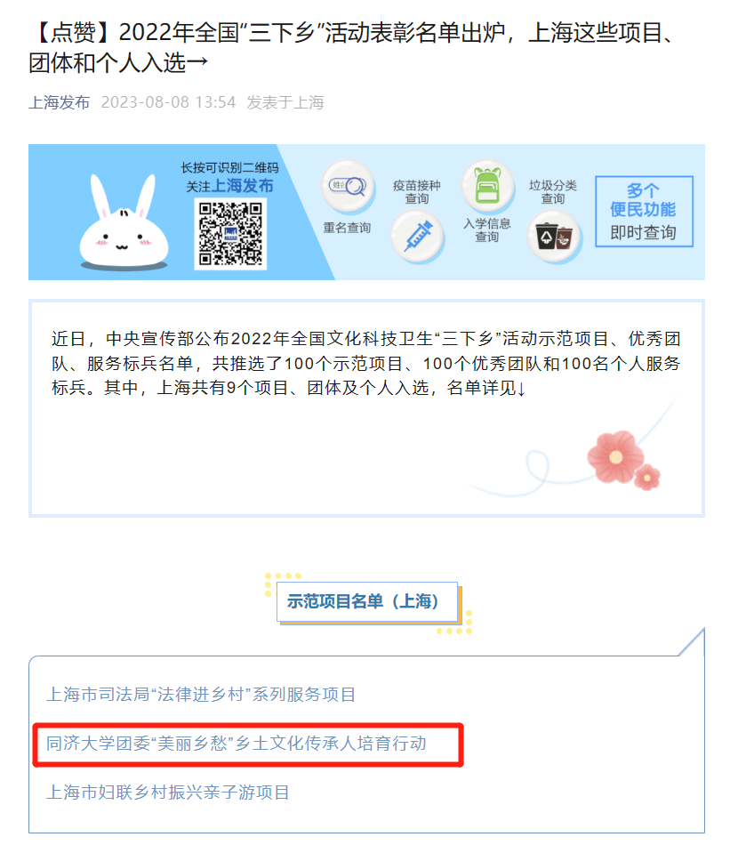Click the article title headline

pyautogui.click(x=353, y=47)
